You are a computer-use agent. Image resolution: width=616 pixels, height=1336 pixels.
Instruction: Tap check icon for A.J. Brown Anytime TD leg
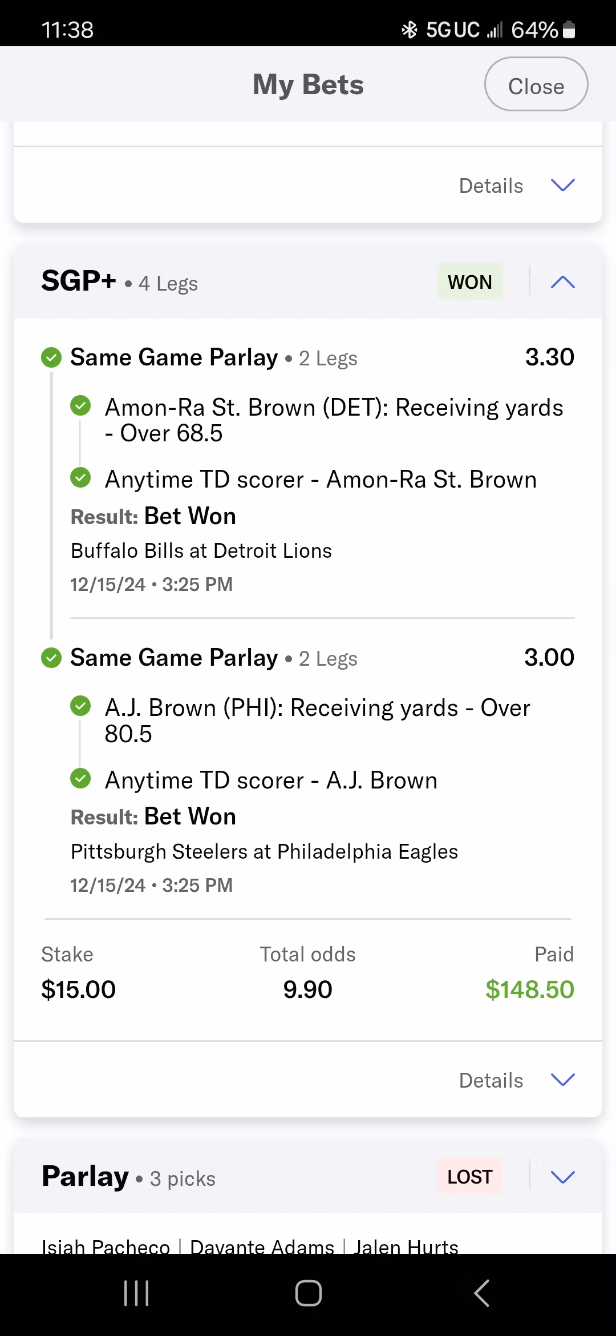tap(80, 779)
